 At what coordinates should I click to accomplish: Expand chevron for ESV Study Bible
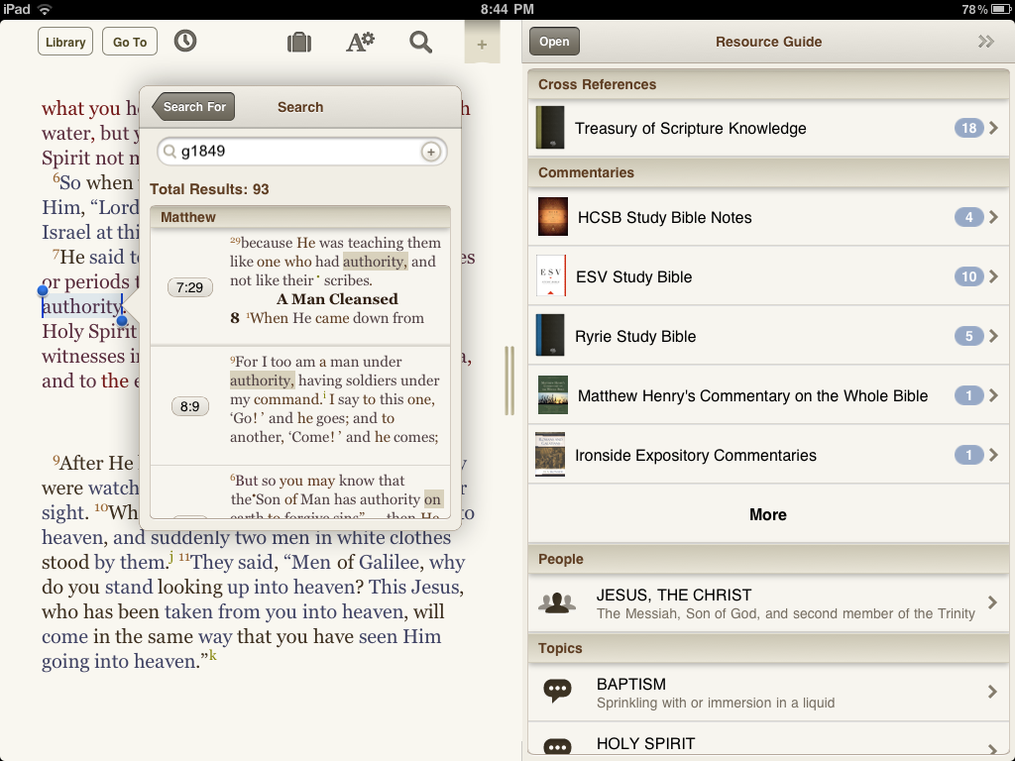click(x=993, y=277)
